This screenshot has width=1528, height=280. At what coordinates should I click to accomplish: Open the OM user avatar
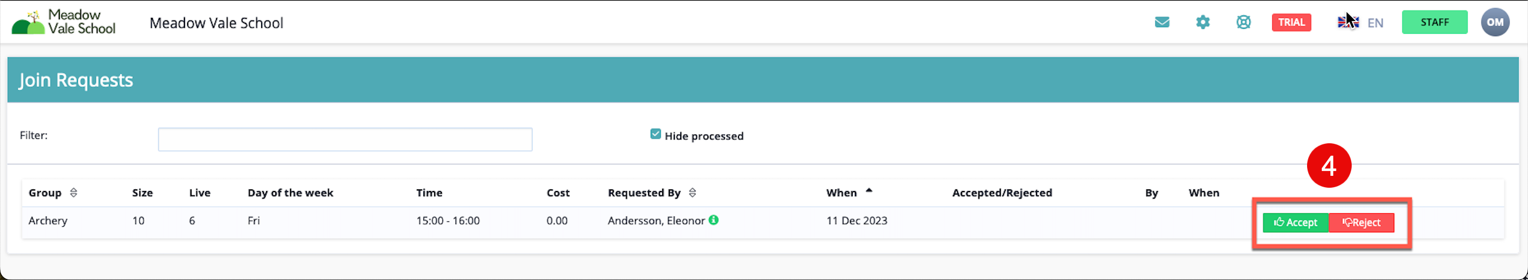point(1494,22)
